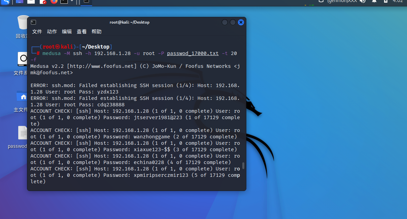Open the 查看 menu
The height and width of the screenshot is (219, 407).
82,31
